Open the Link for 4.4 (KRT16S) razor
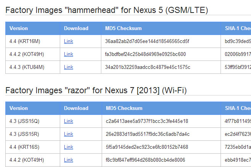 point(69,147)
